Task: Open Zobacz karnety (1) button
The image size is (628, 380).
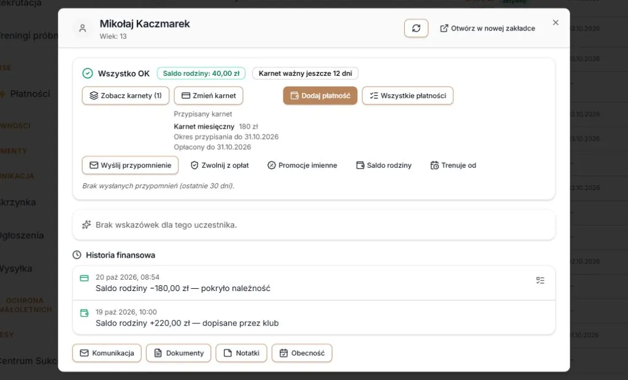Action: (126, 96)
